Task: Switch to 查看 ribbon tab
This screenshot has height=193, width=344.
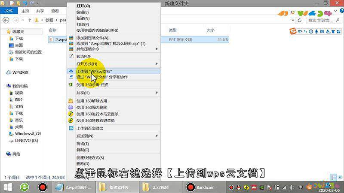Action: click(55, 11)
